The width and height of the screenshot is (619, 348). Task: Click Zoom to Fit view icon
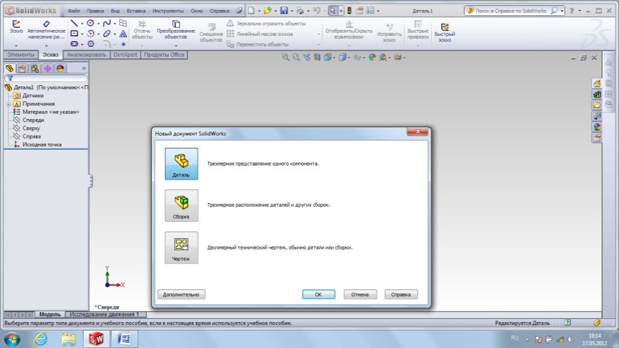point(285,57)
